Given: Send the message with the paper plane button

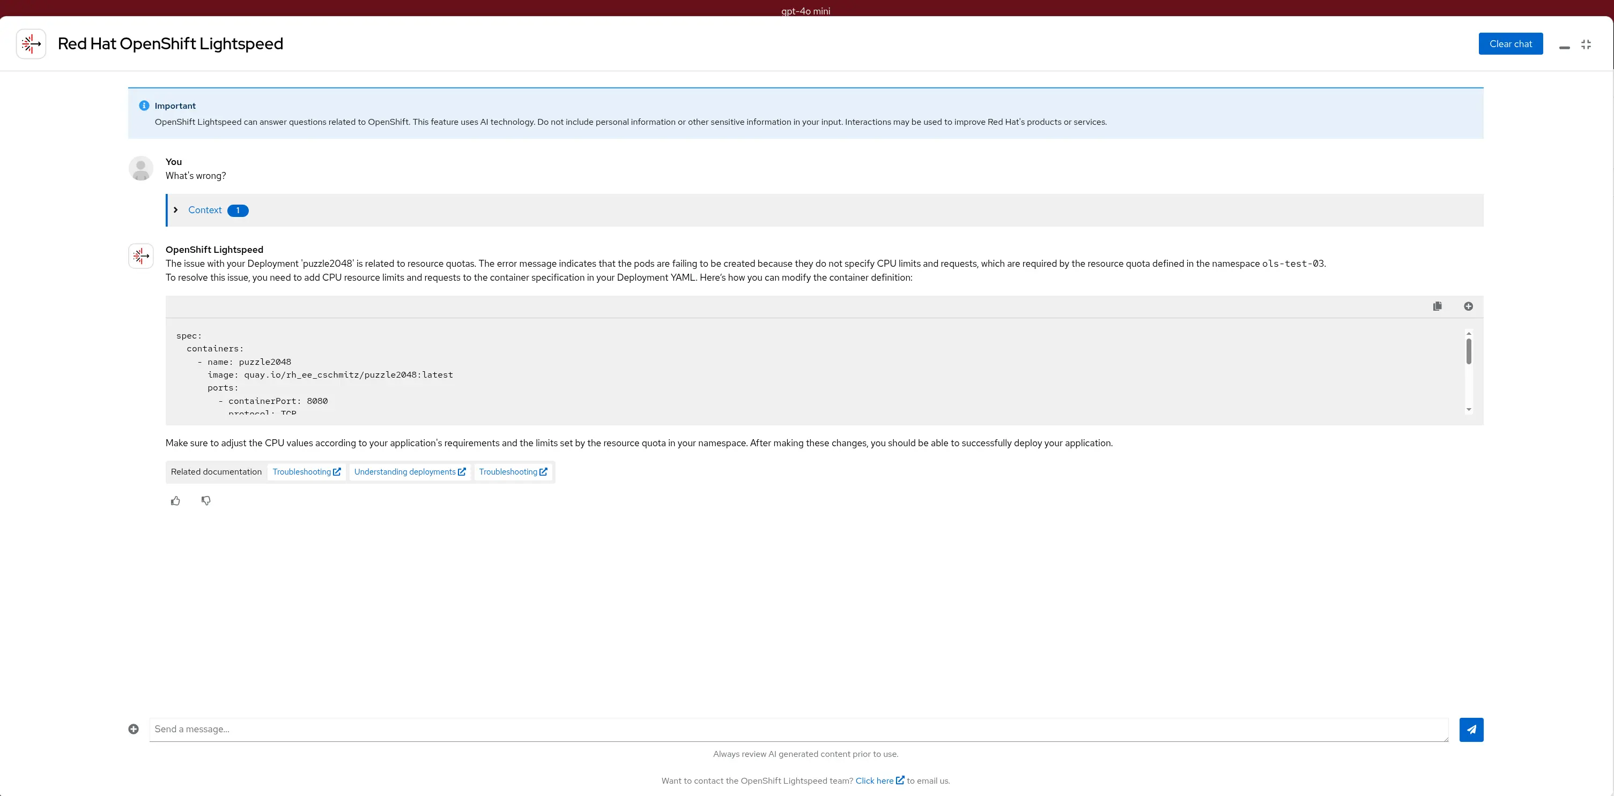Looking at the screenshot, I should click(x=1471, y=730).
